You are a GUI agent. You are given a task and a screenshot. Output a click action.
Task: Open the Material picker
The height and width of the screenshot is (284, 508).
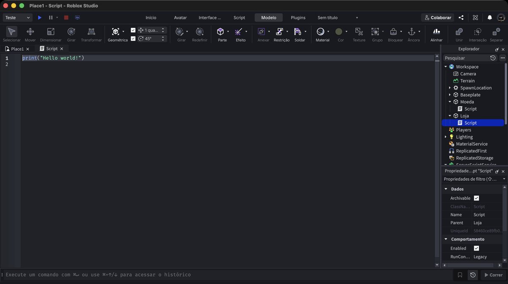320,32
